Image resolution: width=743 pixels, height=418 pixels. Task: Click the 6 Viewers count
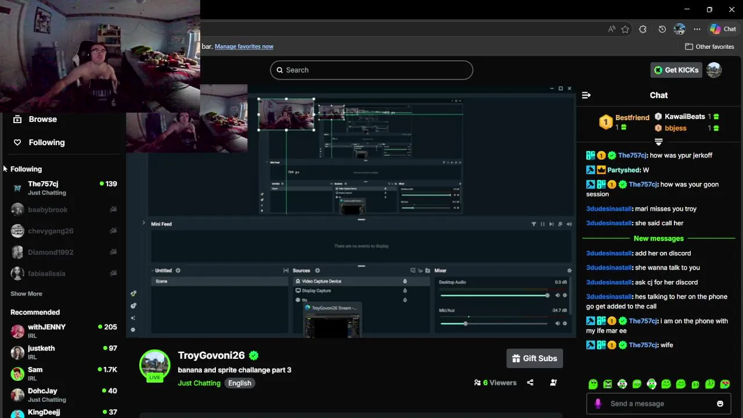click(495, 383)
